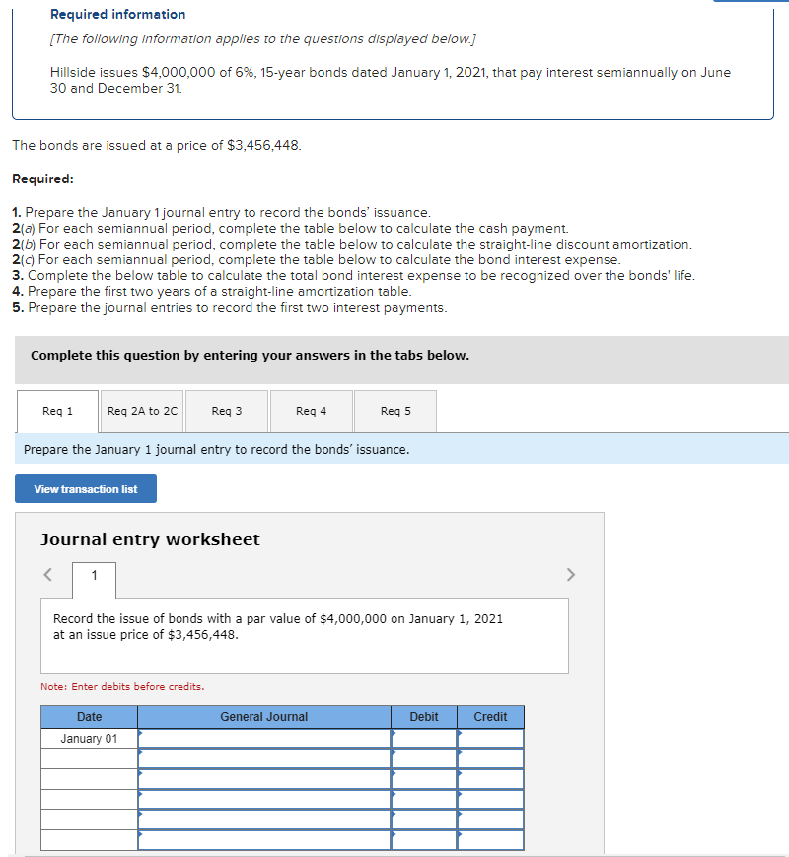This screenshot has height=857, width=789.
Task: Click fourth row Credit cell
Action: coord(490,799)
